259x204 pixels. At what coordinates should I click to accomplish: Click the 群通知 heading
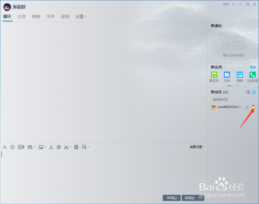pos(216,26)
